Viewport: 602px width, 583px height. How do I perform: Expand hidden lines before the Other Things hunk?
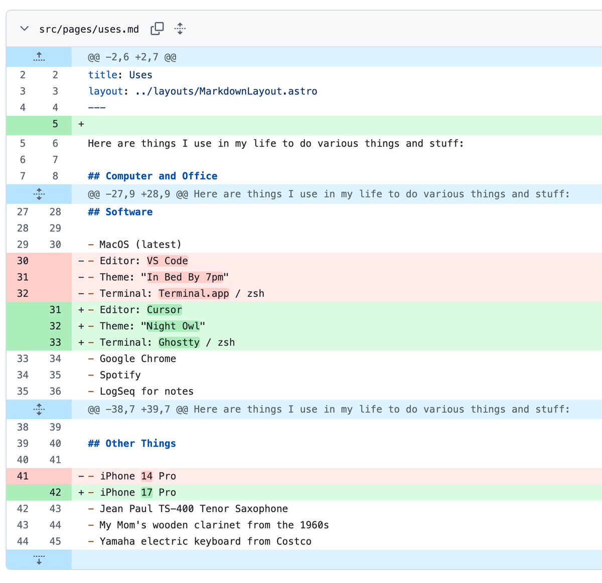[x=39, y=409]
